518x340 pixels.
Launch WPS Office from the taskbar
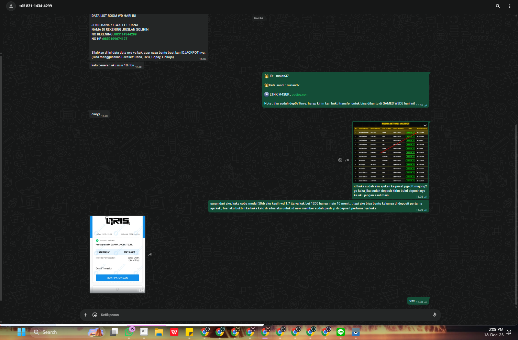click(x=174, y=332)
